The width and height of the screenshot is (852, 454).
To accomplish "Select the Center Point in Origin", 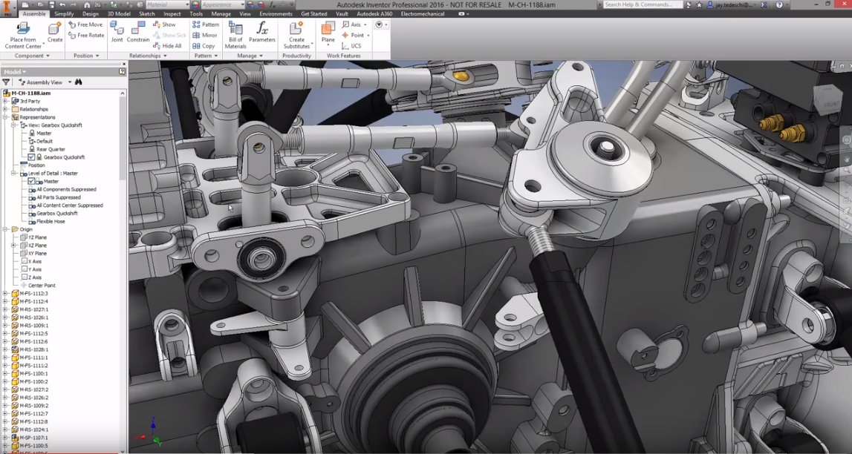I will point(42,286).
